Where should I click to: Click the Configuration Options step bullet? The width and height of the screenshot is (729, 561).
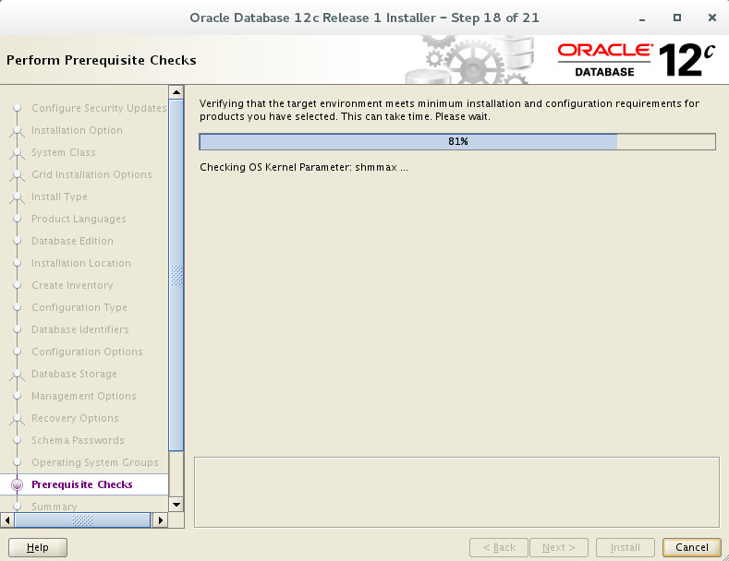click(18, 352)
